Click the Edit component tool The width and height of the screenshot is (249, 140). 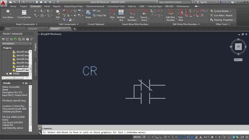(x=58, y=14)
